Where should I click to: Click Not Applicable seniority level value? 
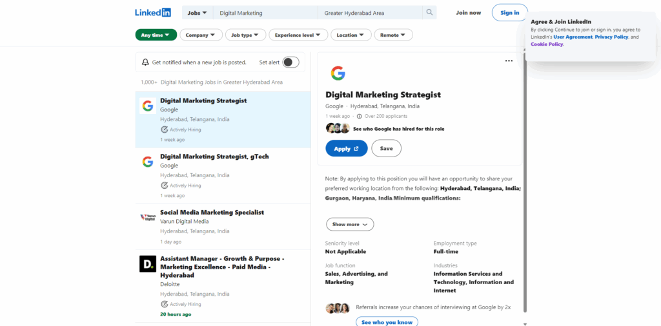click(x=346, y=251)
